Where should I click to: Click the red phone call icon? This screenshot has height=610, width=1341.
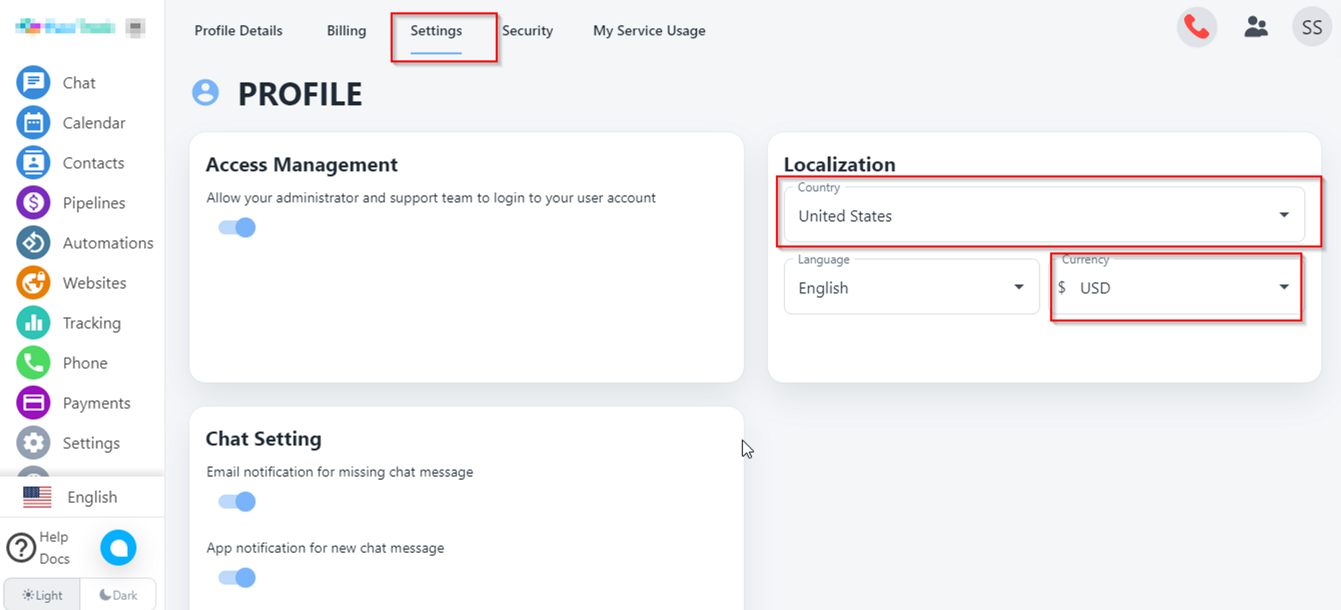point(1196,27)
